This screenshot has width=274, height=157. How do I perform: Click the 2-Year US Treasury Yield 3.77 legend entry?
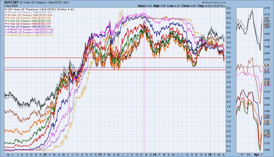point(28,24)
